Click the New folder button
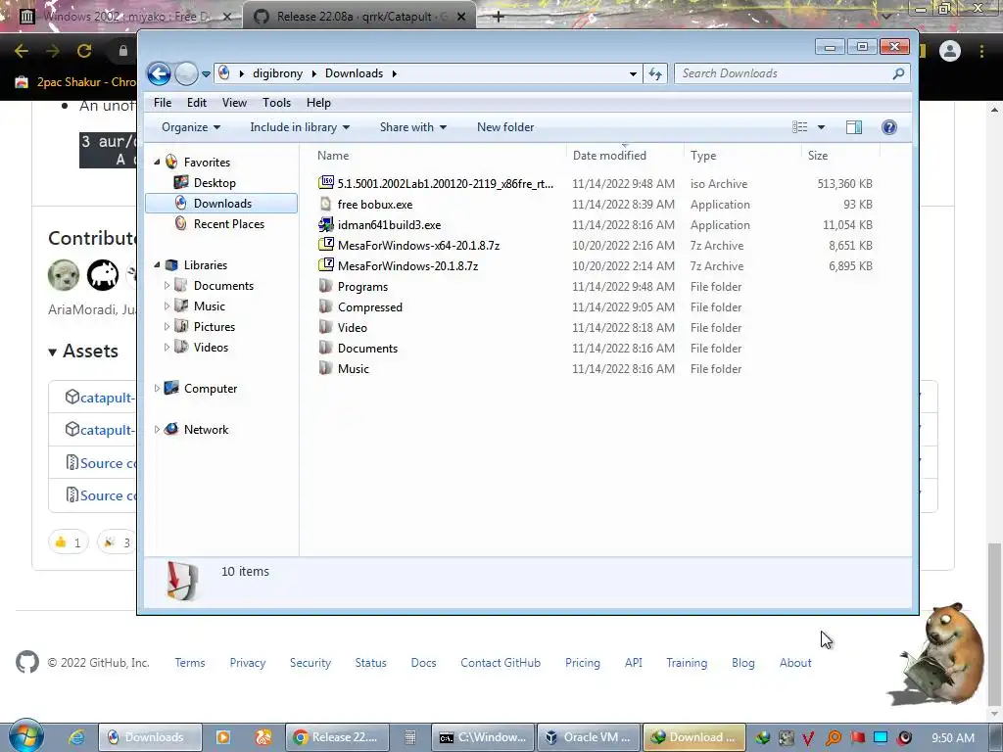1003x752 pixels. 505,127
